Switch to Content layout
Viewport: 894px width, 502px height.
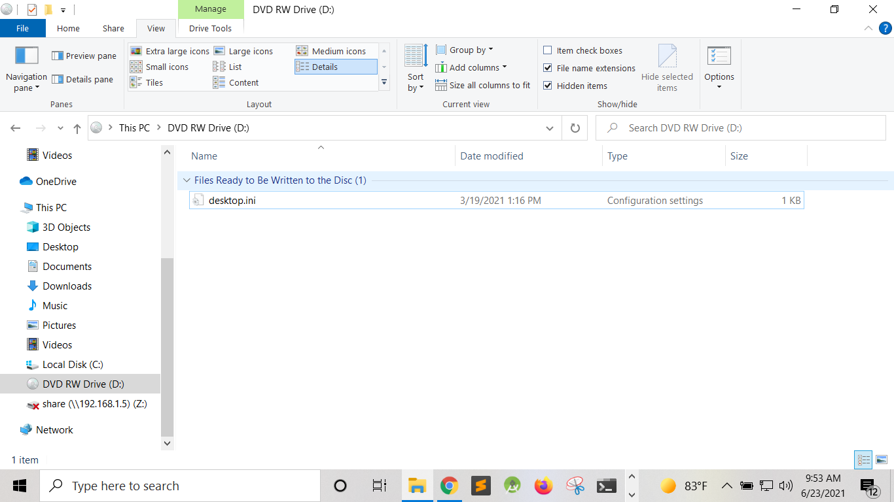[236, 82]
